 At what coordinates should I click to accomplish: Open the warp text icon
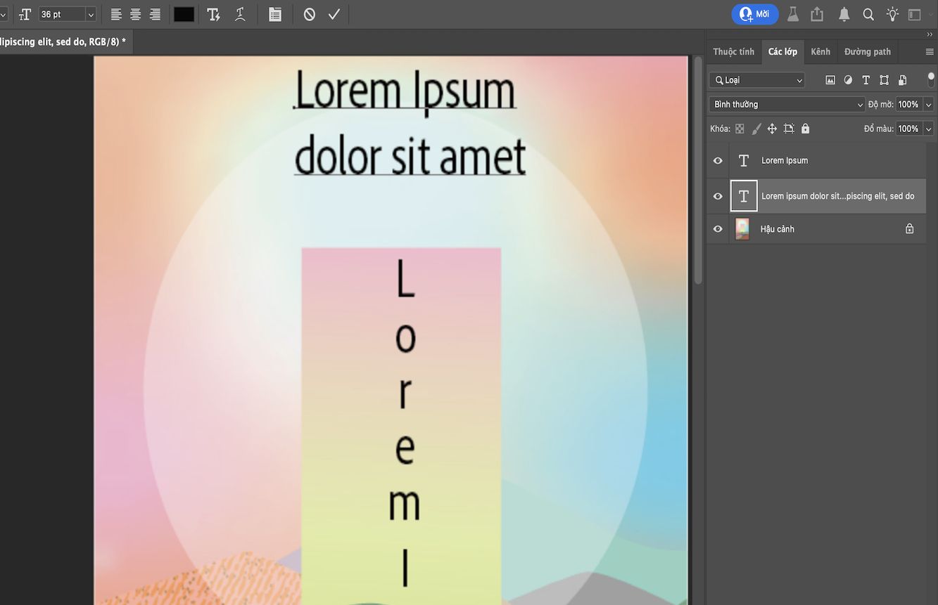tap(240, 14)
